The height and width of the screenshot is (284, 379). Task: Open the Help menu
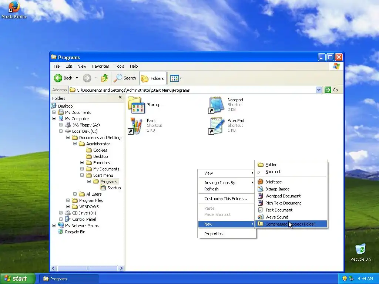pos(134,66)
